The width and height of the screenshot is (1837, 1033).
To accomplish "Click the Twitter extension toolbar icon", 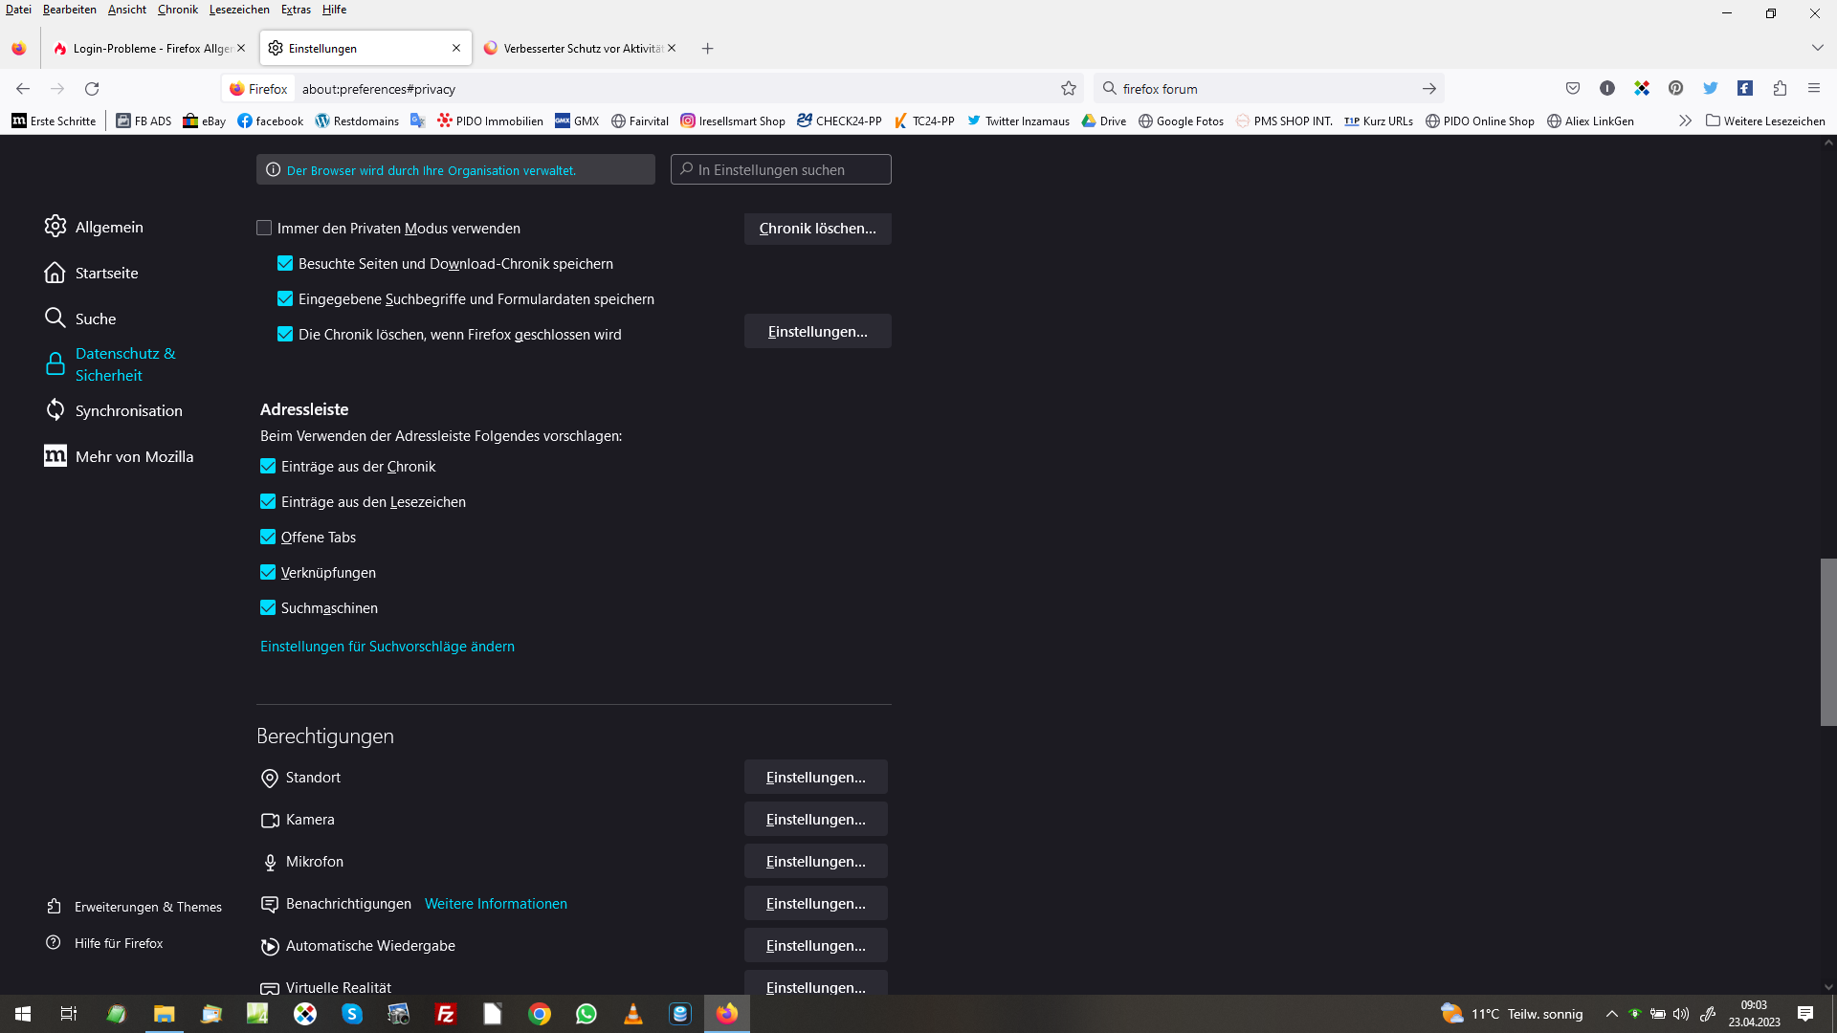I will pyautogui.click(x=1711, y=89).
